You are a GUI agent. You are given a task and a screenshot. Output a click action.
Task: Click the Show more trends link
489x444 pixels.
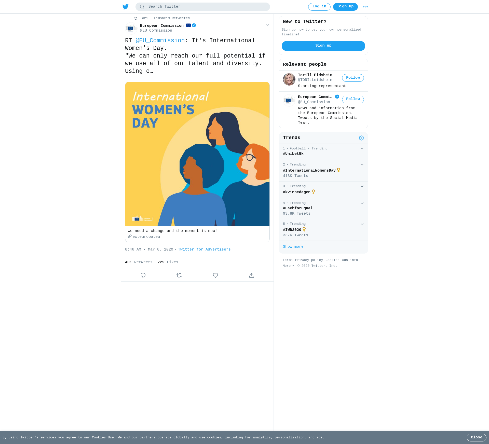[293, 247]
